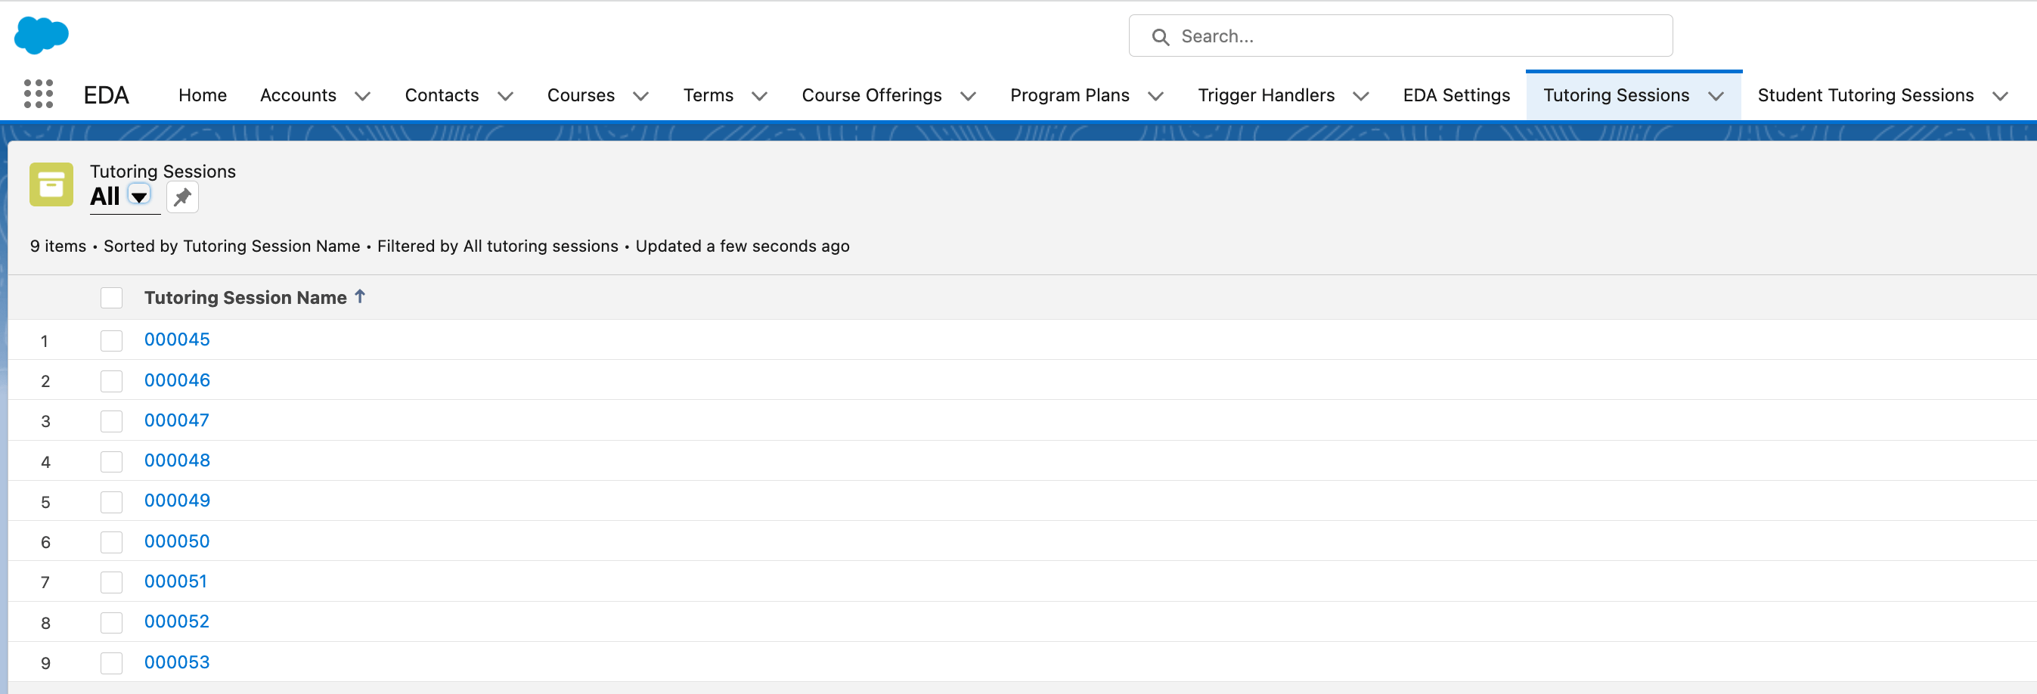Click the Tutoring Session Name column header
2037x694 pixels.
[x=245, y=297]
